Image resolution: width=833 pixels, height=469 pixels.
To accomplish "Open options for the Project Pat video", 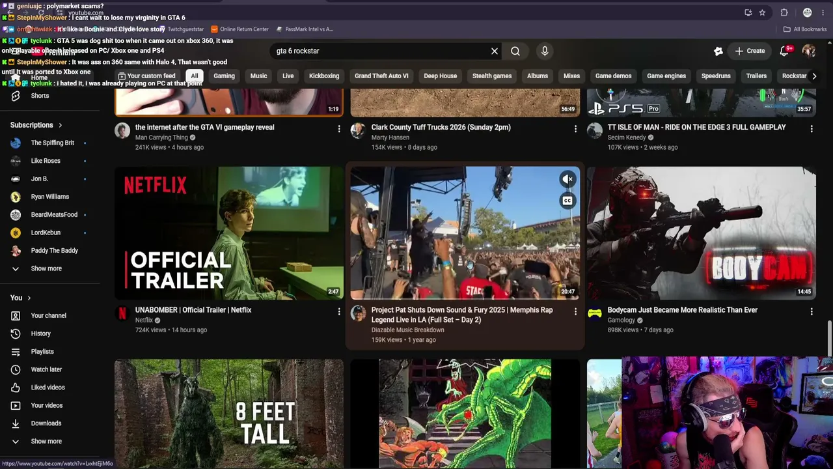I will click(x=575, y=312).
